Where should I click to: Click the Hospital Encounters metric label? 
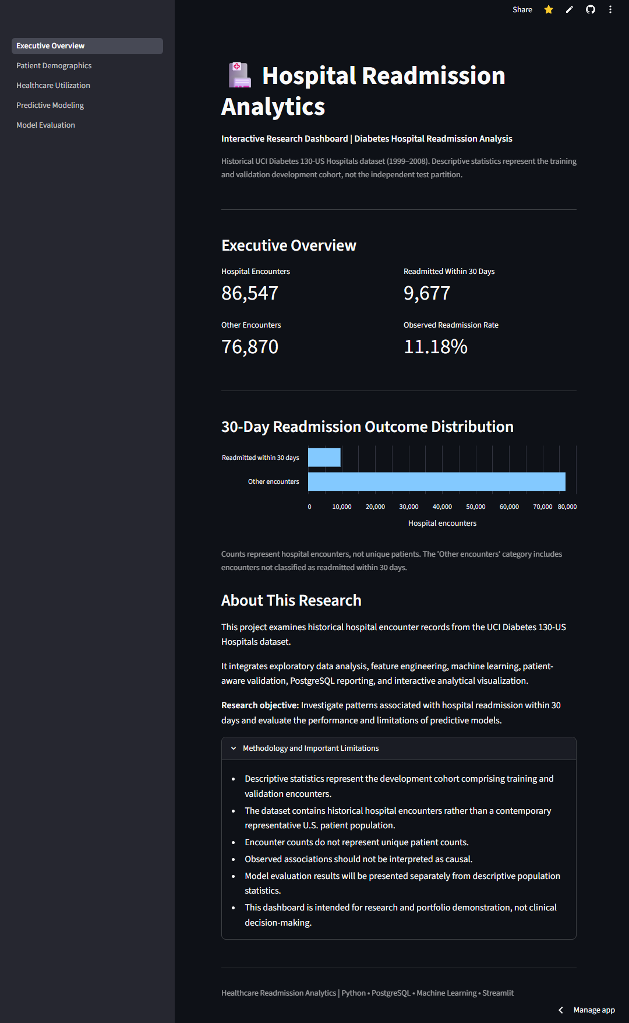click(x=256, y=272)
